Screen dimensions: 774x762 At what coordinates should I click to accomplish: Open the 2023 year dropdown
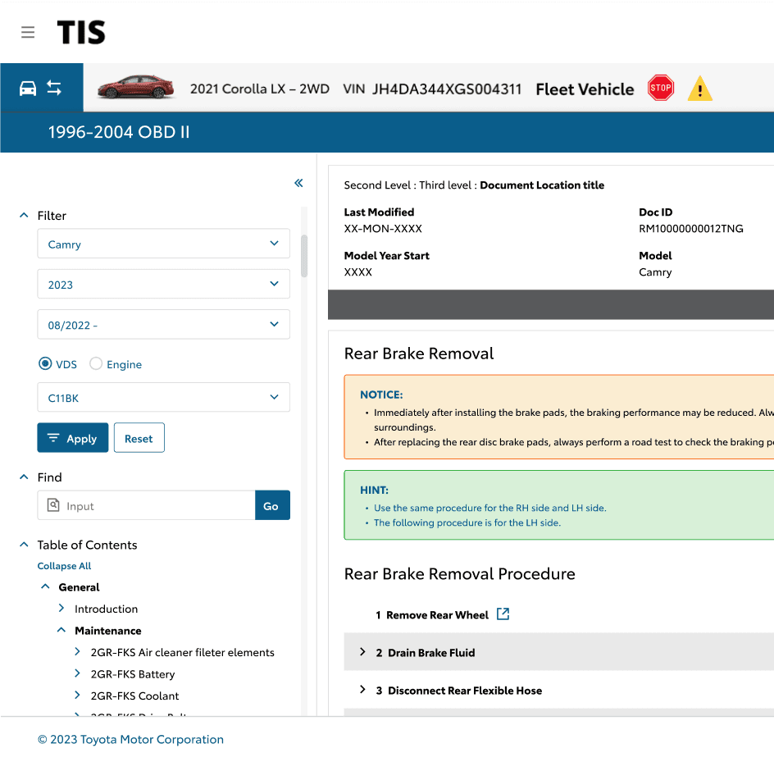pyautogui.click(x=163, y=284)
